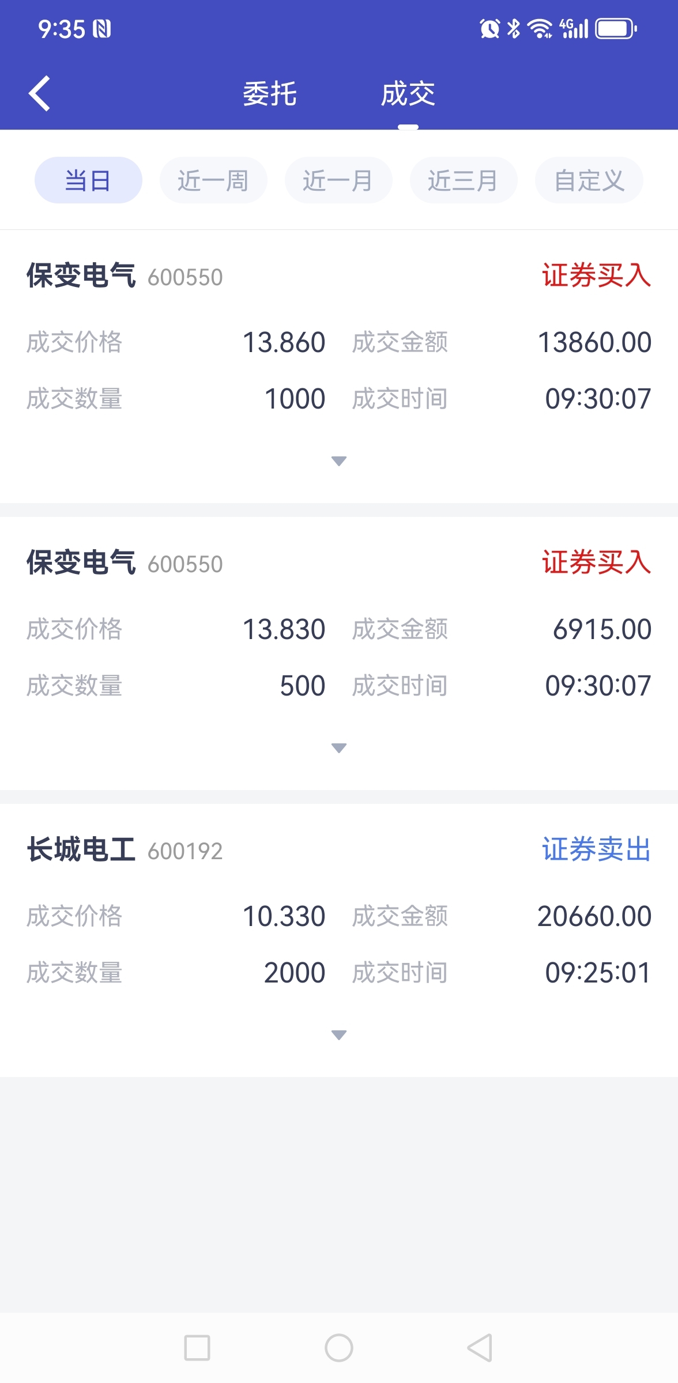This screenshot has width=678, height=1383.
Task: Choose the 近三月 date range
Action: pos(464,180)
